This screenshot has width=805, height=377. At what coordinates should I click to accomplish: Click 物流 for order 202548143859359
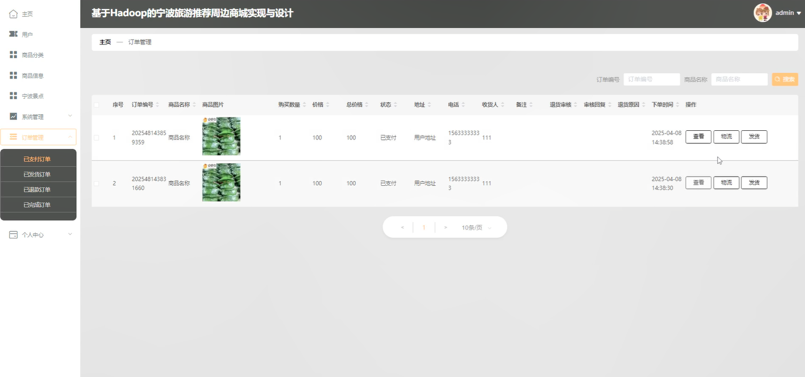coord(726,137)
